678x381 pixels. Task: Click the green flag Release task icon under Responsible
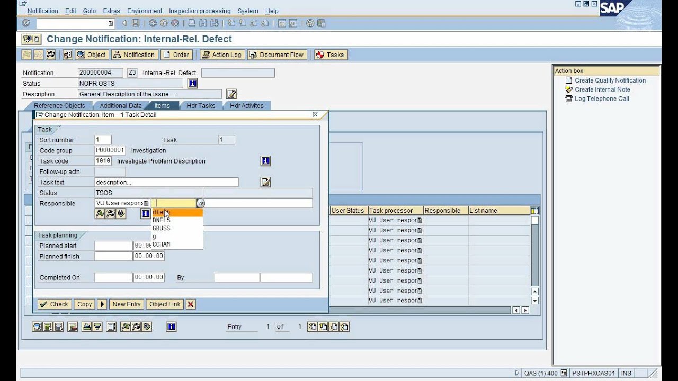tap(100, 214)
